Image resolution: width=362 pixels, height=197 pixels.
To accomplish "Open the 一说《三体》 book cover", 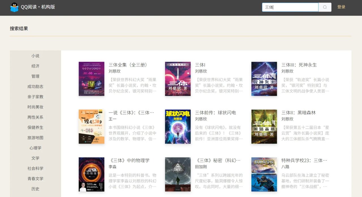I will [91, 127].
